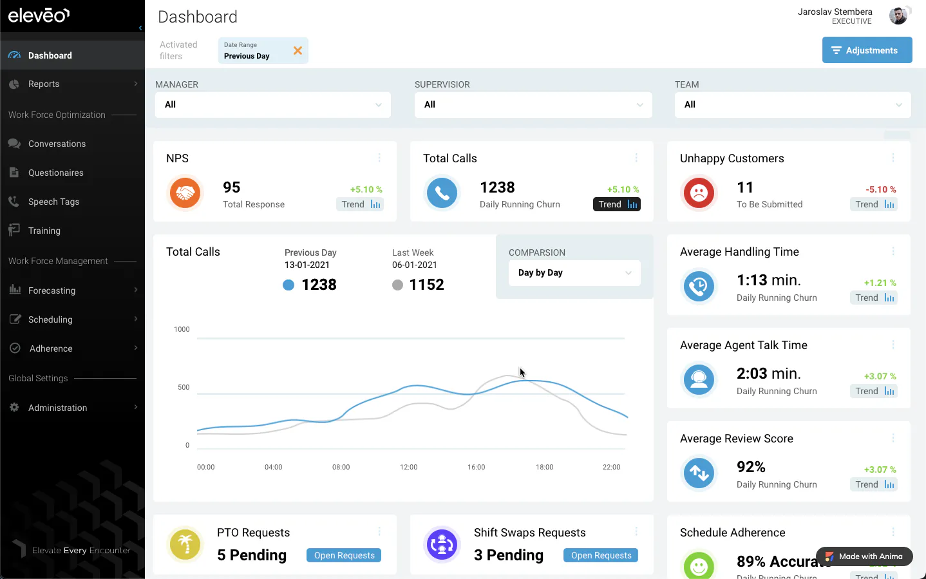Click the user profile avatar
926x579 pixels.
[x=899, y=15]
